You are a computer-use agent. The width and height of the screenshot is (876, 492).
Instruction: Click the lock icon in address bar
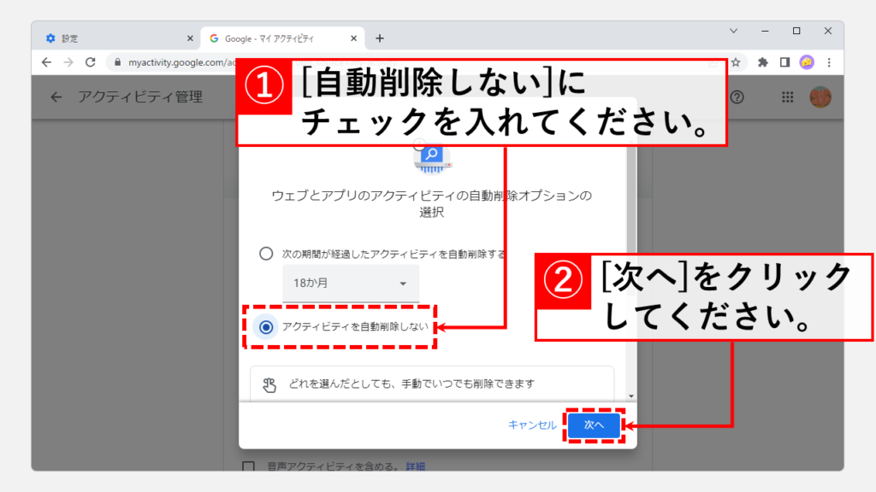click(117, 62)
